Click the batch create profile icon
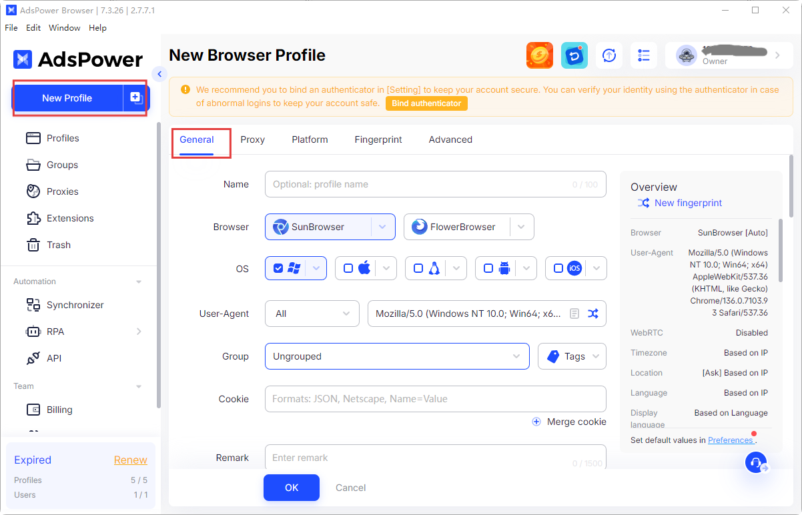This screenshot has height=515, width=802. (136, 98)
